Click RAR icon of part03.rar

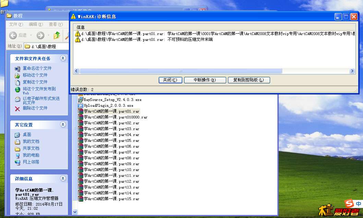click(x=80, y=129)
